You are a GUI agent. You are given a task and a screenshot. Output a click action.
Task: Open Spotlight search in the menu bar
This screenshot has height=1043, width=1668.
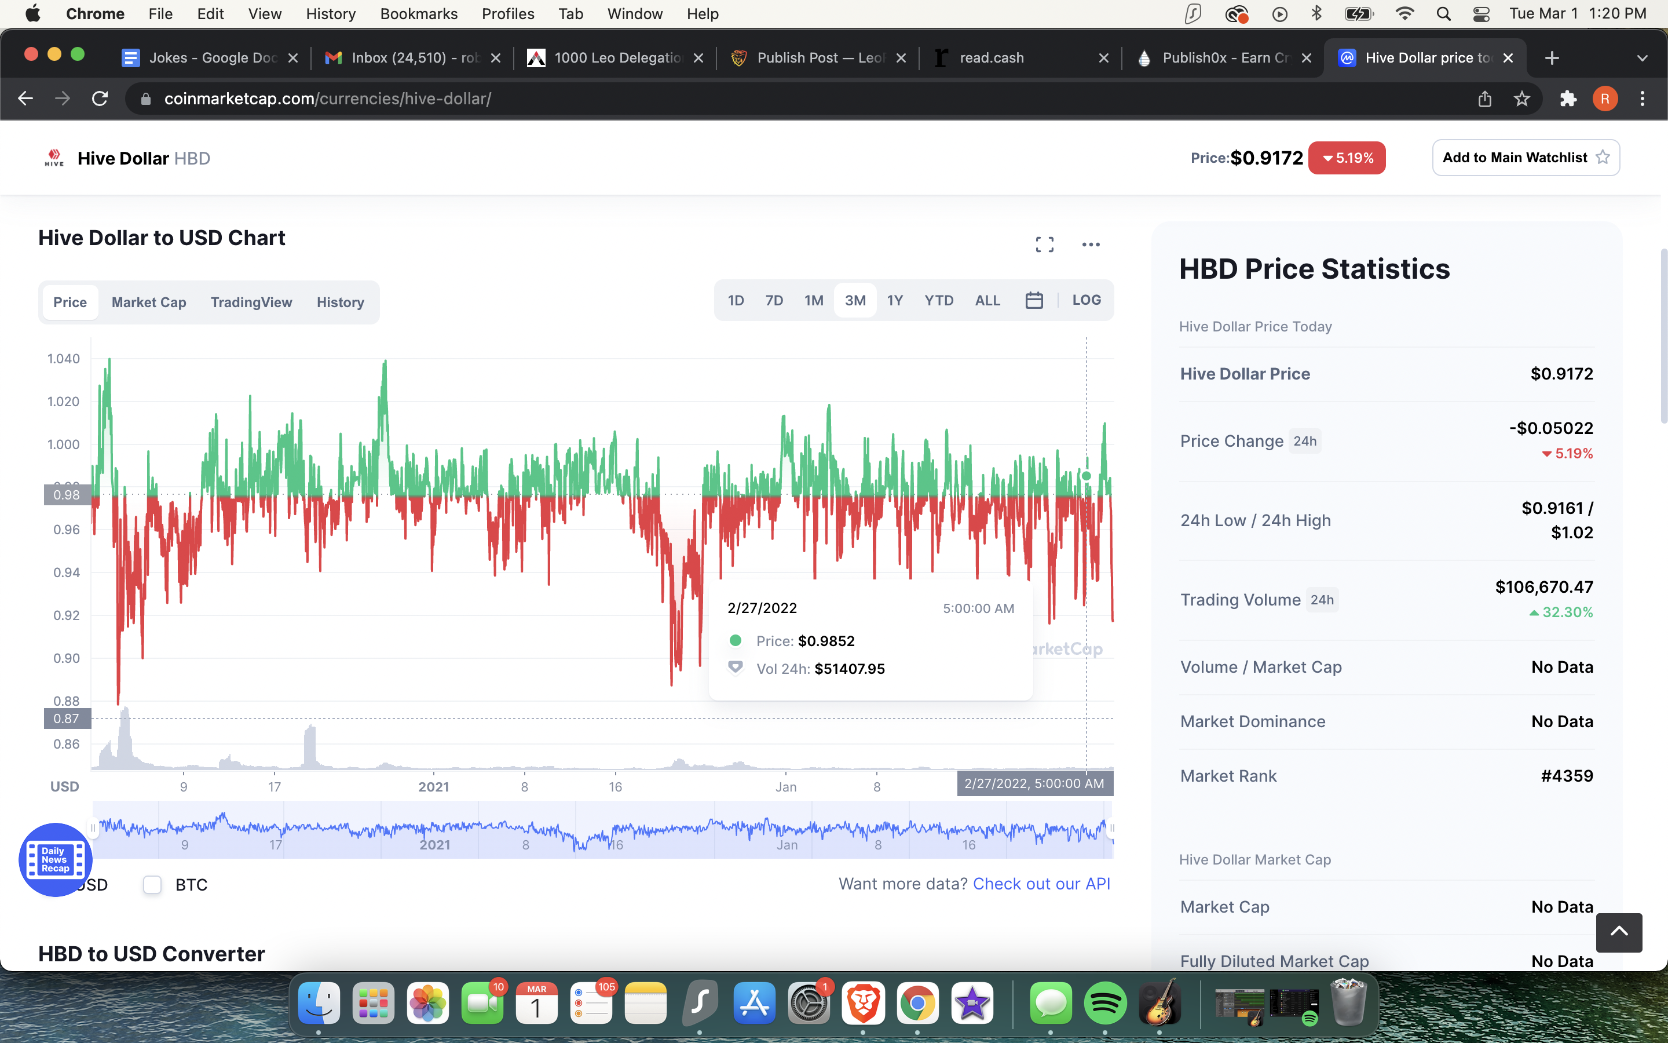[1443, 14]
